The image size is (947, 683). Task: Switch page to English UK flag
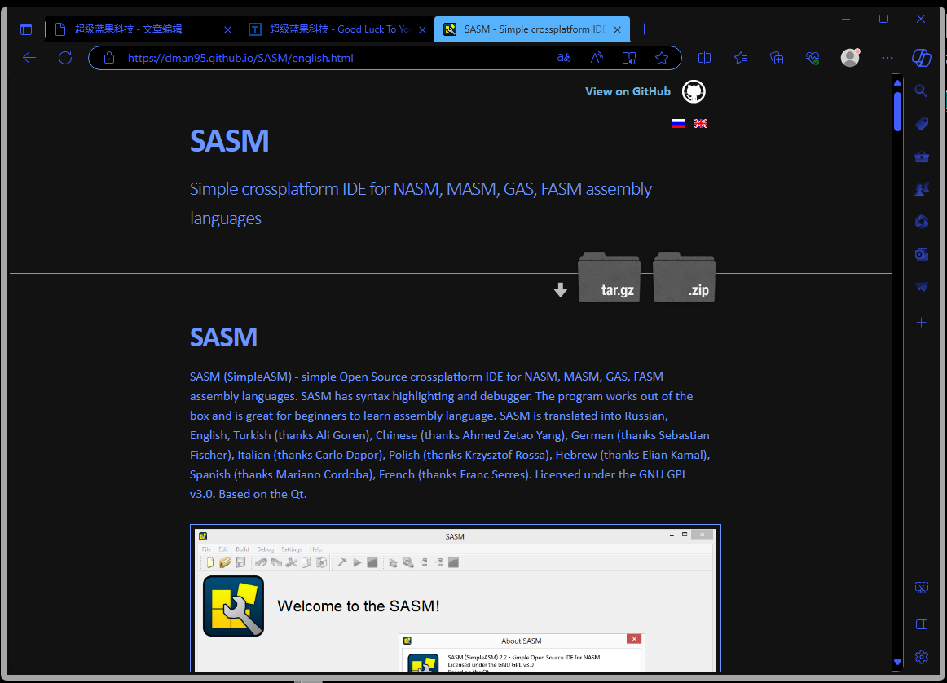pos(701,123)
